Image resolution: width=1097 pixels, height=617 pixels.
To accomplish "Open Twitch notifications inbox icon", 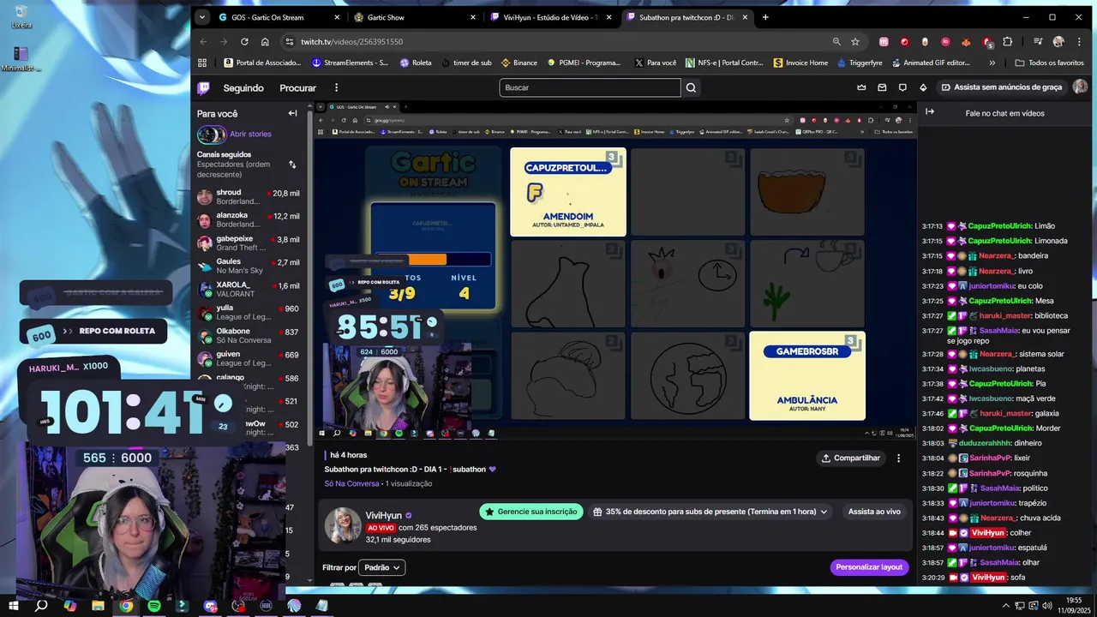I will point(882,87).
